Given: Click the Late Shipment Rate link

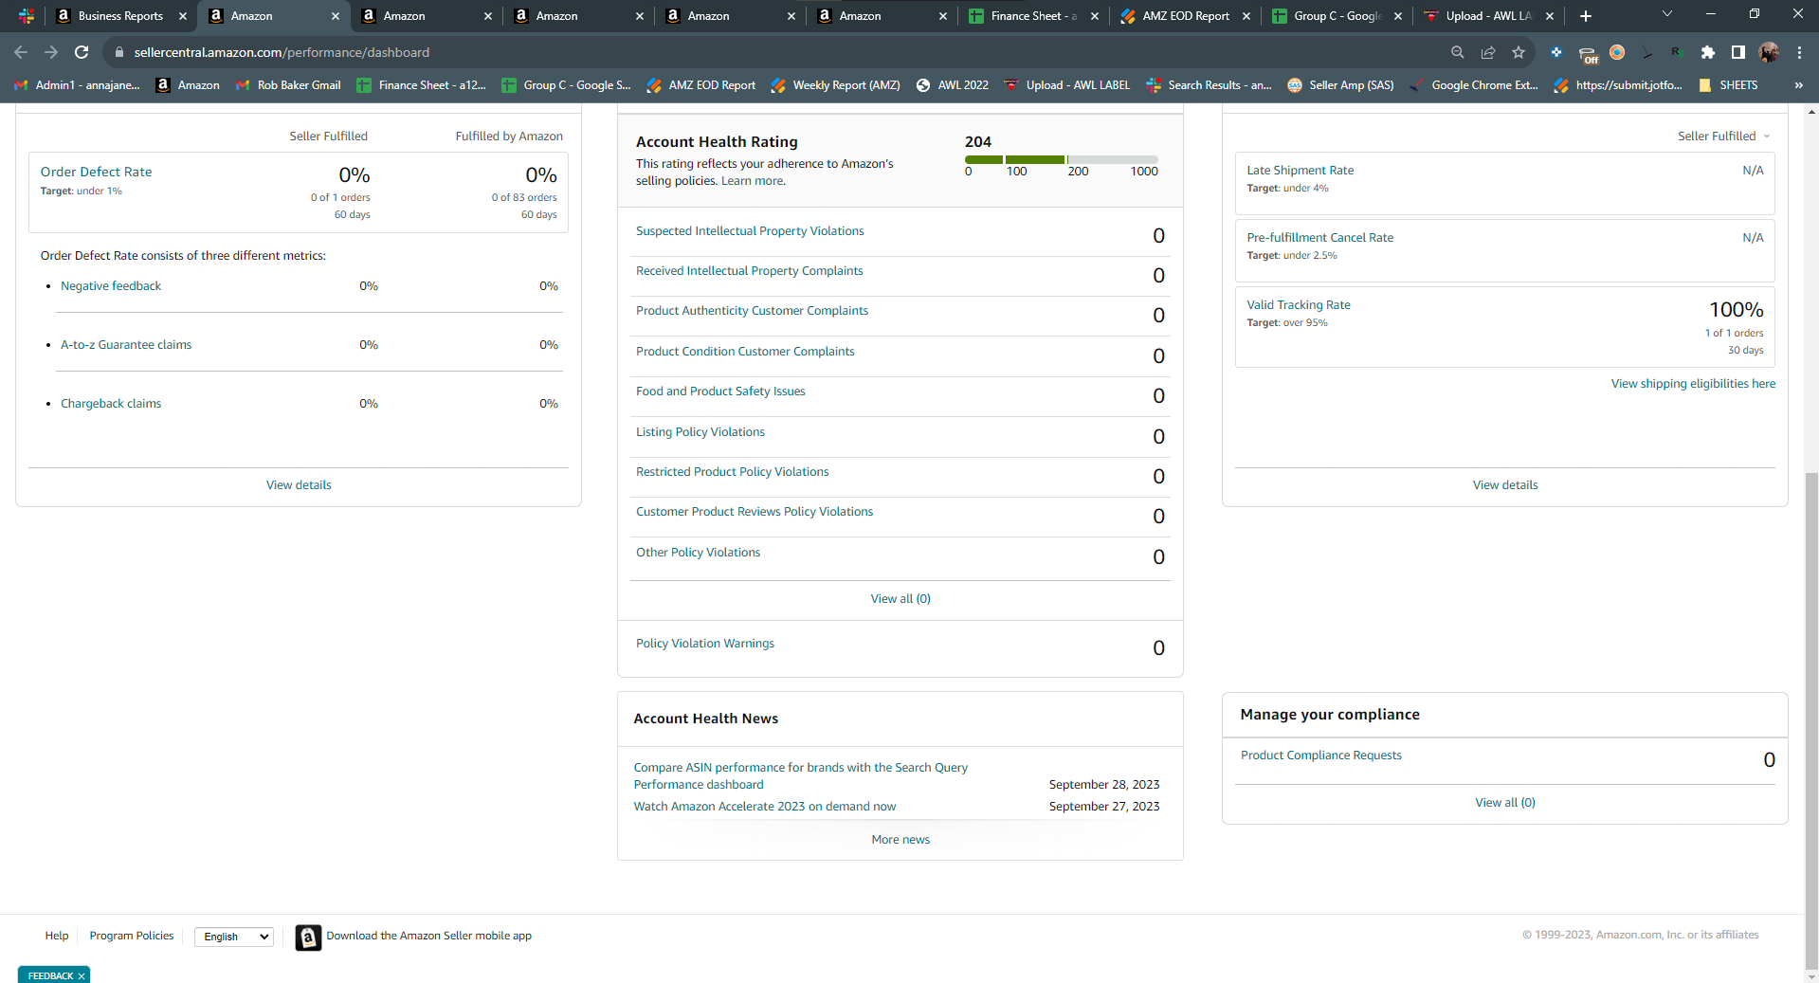Looking at the screenshot, I should (1301, 171).
